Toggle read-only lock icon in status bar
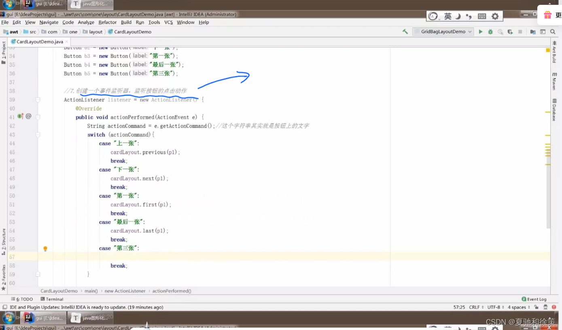 (537, 307)
